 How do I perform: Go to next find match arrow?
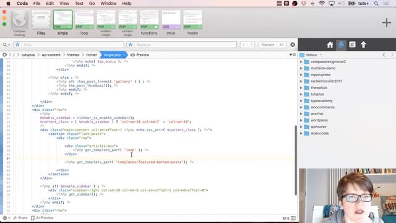coord(251,45)
